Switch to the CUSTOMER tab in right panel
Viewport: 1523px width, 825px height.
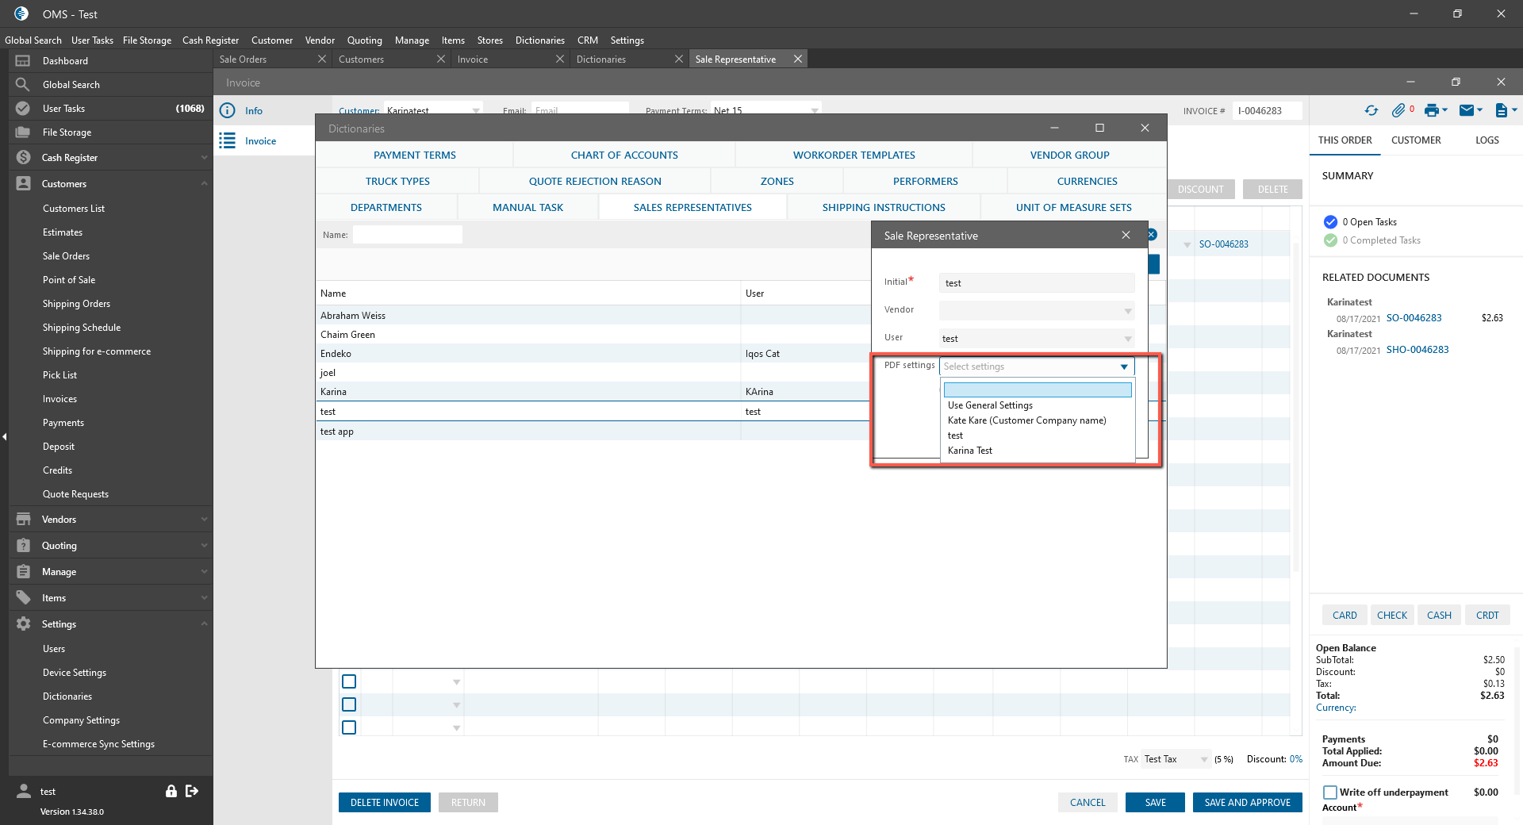tap(1416, 140)
